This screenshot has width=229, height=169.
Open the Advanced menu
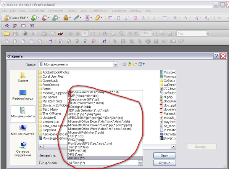(x=119, y=11)
